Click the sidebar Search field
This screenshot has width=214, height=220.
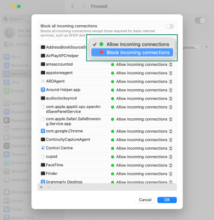(17, 19)
